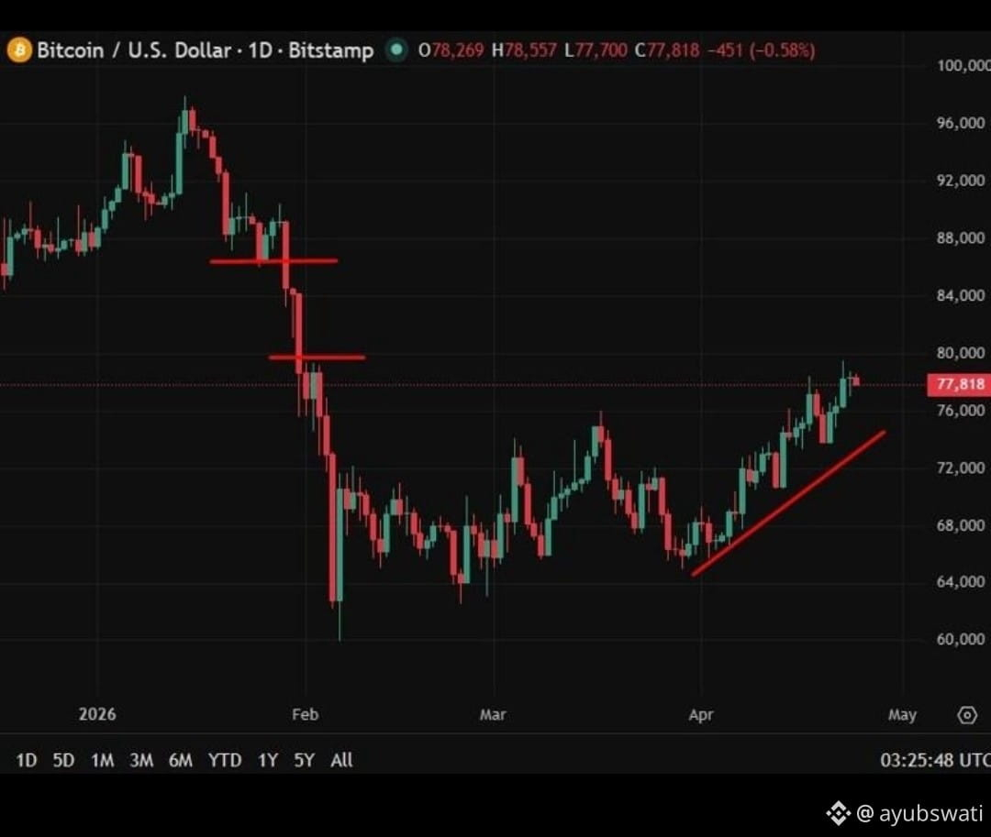Select the 5Y time range
991x837 pixels.
click(x=304, y=760)
